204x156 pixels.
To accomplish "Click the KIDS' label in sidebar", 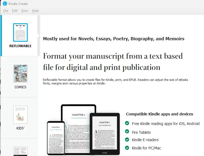I will 20,128.
